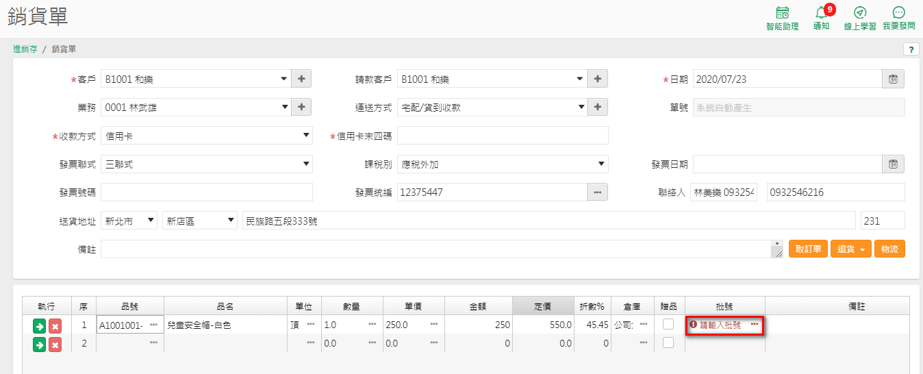Add new customer with plus button beside 客戶
Image resolution: width=923 pixels, height=374 pixels.
point(301,79)
